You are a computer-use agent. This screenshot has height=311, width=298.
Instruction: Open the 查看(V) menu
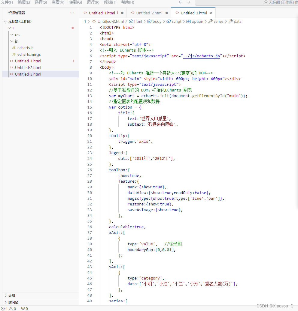(58, 2)
